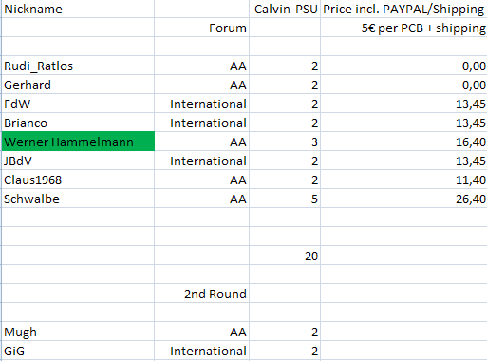Click FdW's International forum cell
The width and height of the screenshot is (487, 361).
[202, 104]
